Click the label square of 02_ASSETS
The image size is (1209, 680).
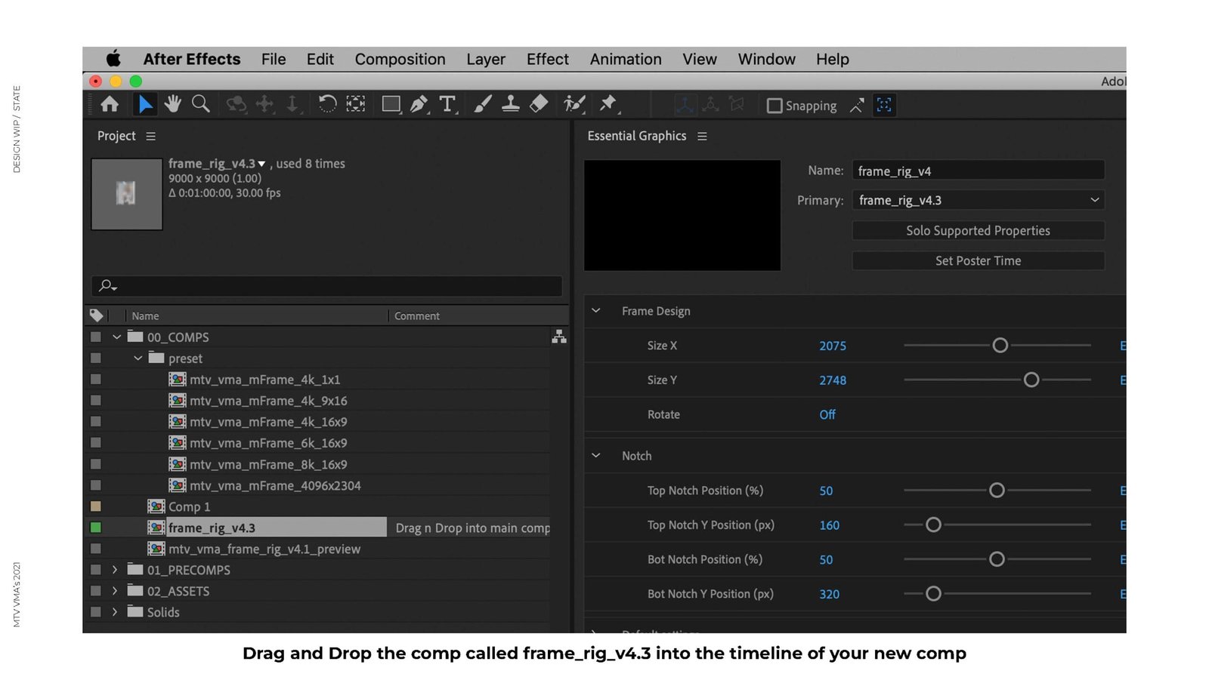click(x=96, y=591)
